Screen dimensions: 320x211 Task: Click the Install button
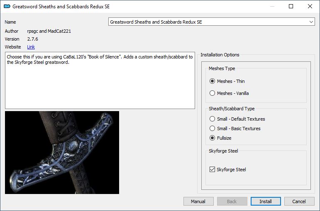266,201
